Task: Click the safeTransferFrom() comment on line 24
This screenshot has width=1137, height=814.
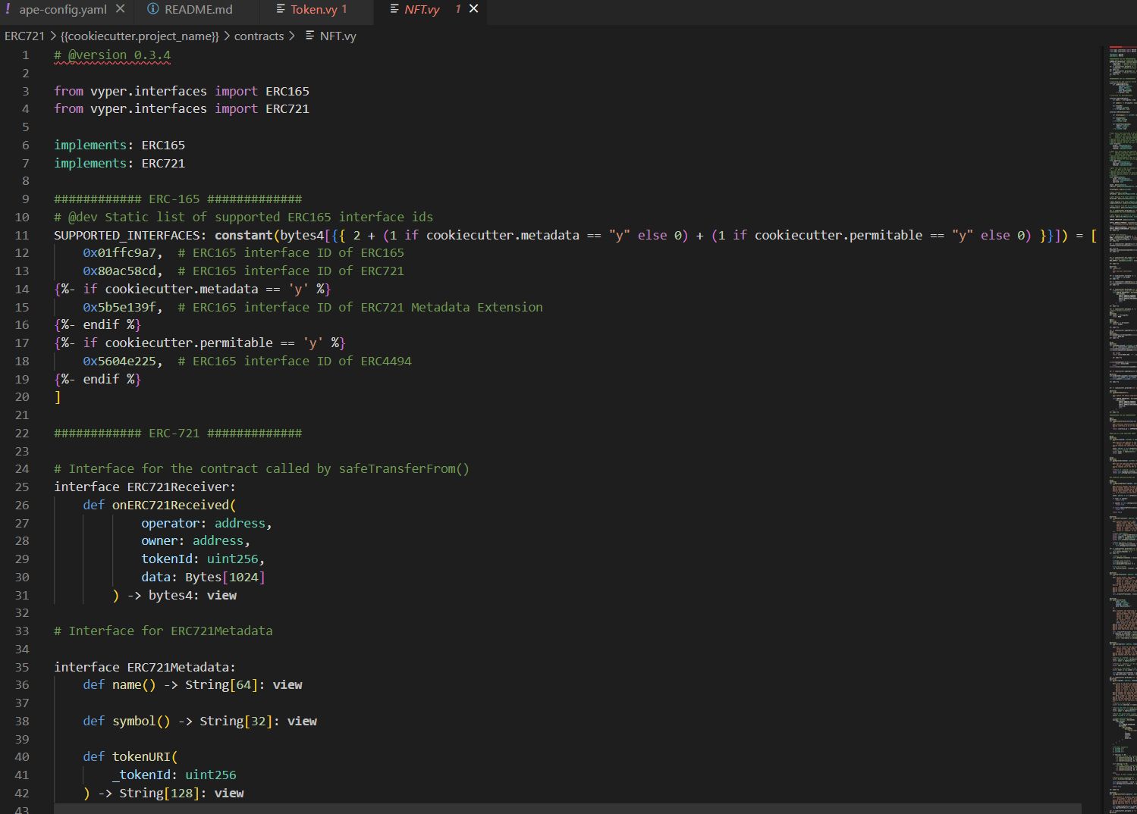Action: coord(262,469)
